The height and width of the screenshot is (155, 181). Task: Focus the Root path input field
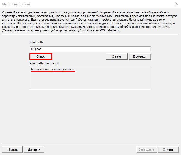pyautogui.click(x=90, y=49)
